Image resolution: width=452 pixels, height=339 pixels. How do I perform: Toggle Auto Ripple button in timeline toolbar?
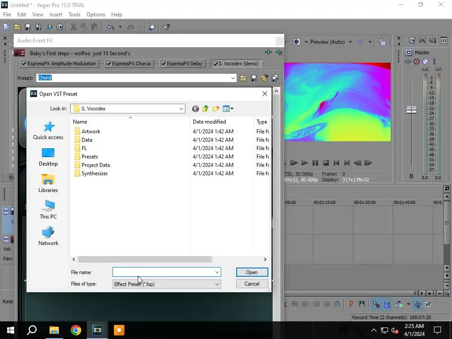click(399, 304)
